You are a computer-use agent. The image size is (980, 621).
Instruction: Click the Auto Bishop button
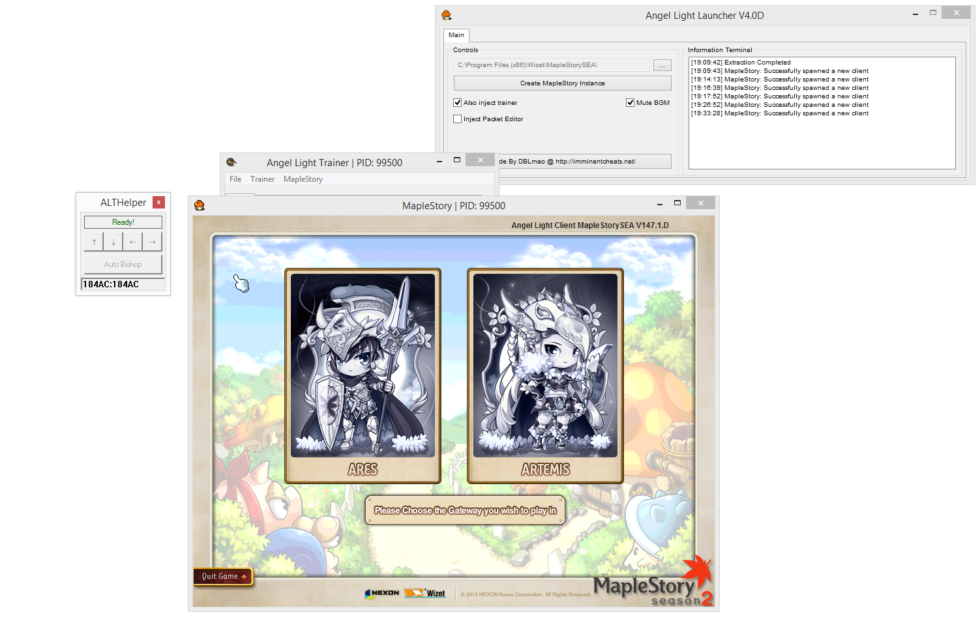pos(123,265)
